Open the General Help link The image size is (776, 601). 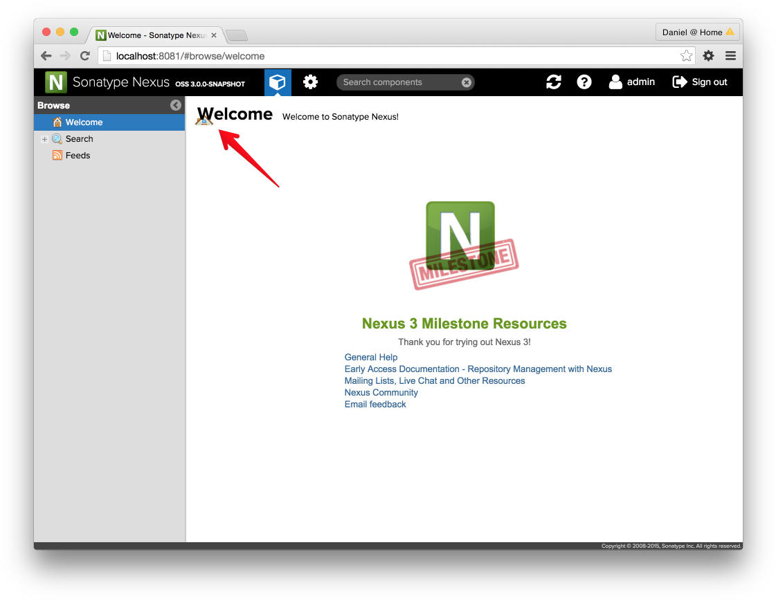click(x=371, y=358)
